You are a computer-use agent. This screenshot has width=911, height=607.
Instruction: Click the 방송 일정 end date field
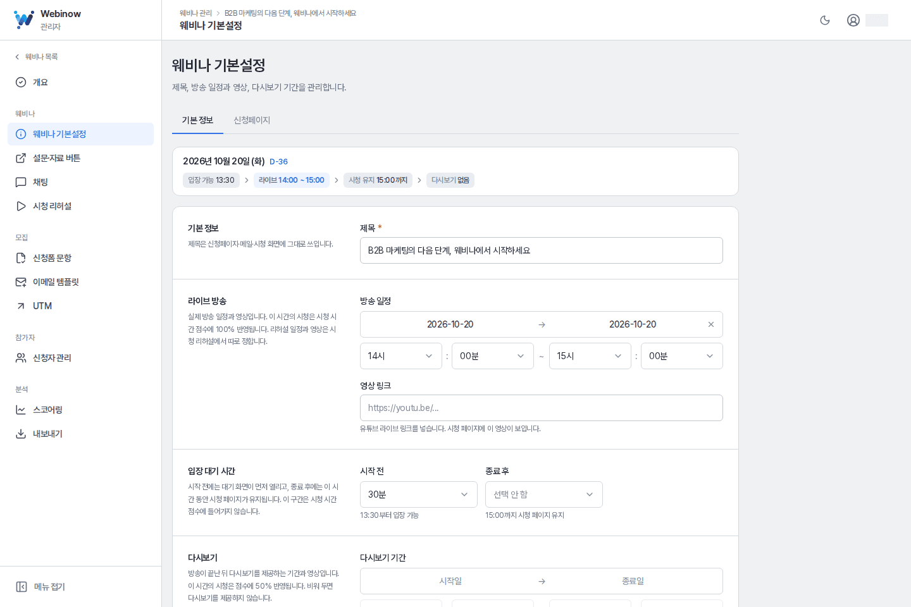click(633, 324)
